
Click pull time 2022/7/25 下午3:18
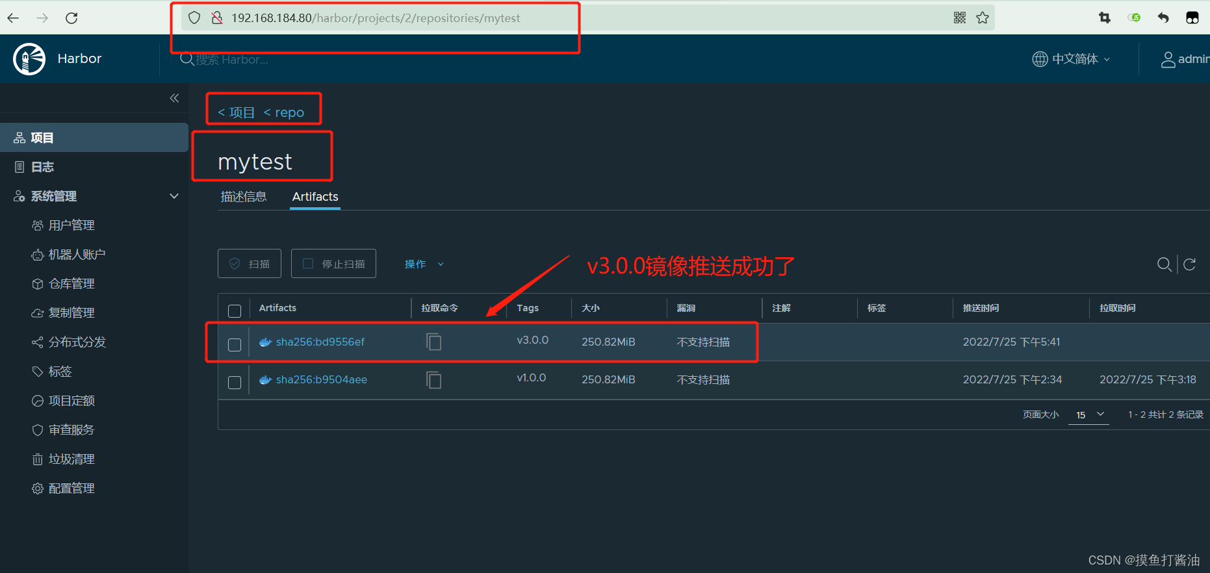point(1148,379)
